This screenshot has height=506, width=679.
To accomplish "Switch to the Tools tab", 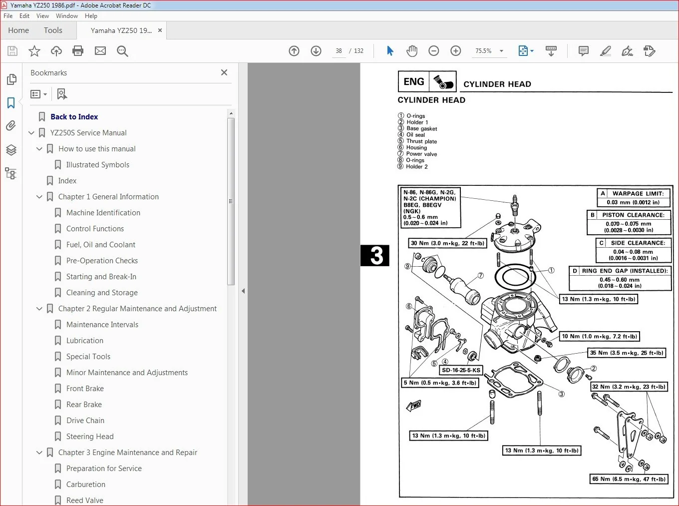I will [x=53, y=30].
